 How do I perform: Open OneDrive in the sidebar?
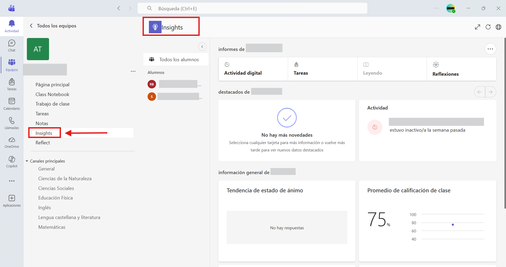click(12, 142)
